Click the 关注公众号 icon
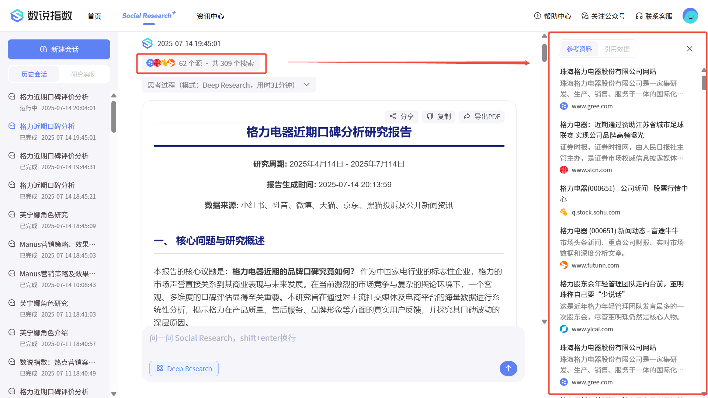Image resolution: width=708 pixels, height=398 pixels. pos(585,16)
